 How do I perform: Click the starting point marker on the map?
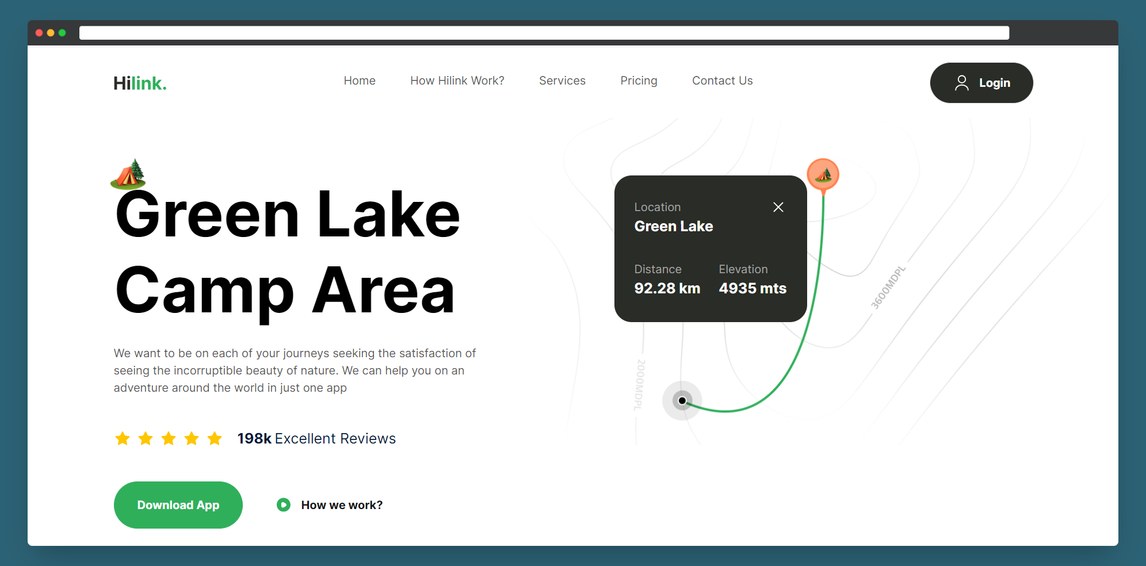tap(682, 400)
